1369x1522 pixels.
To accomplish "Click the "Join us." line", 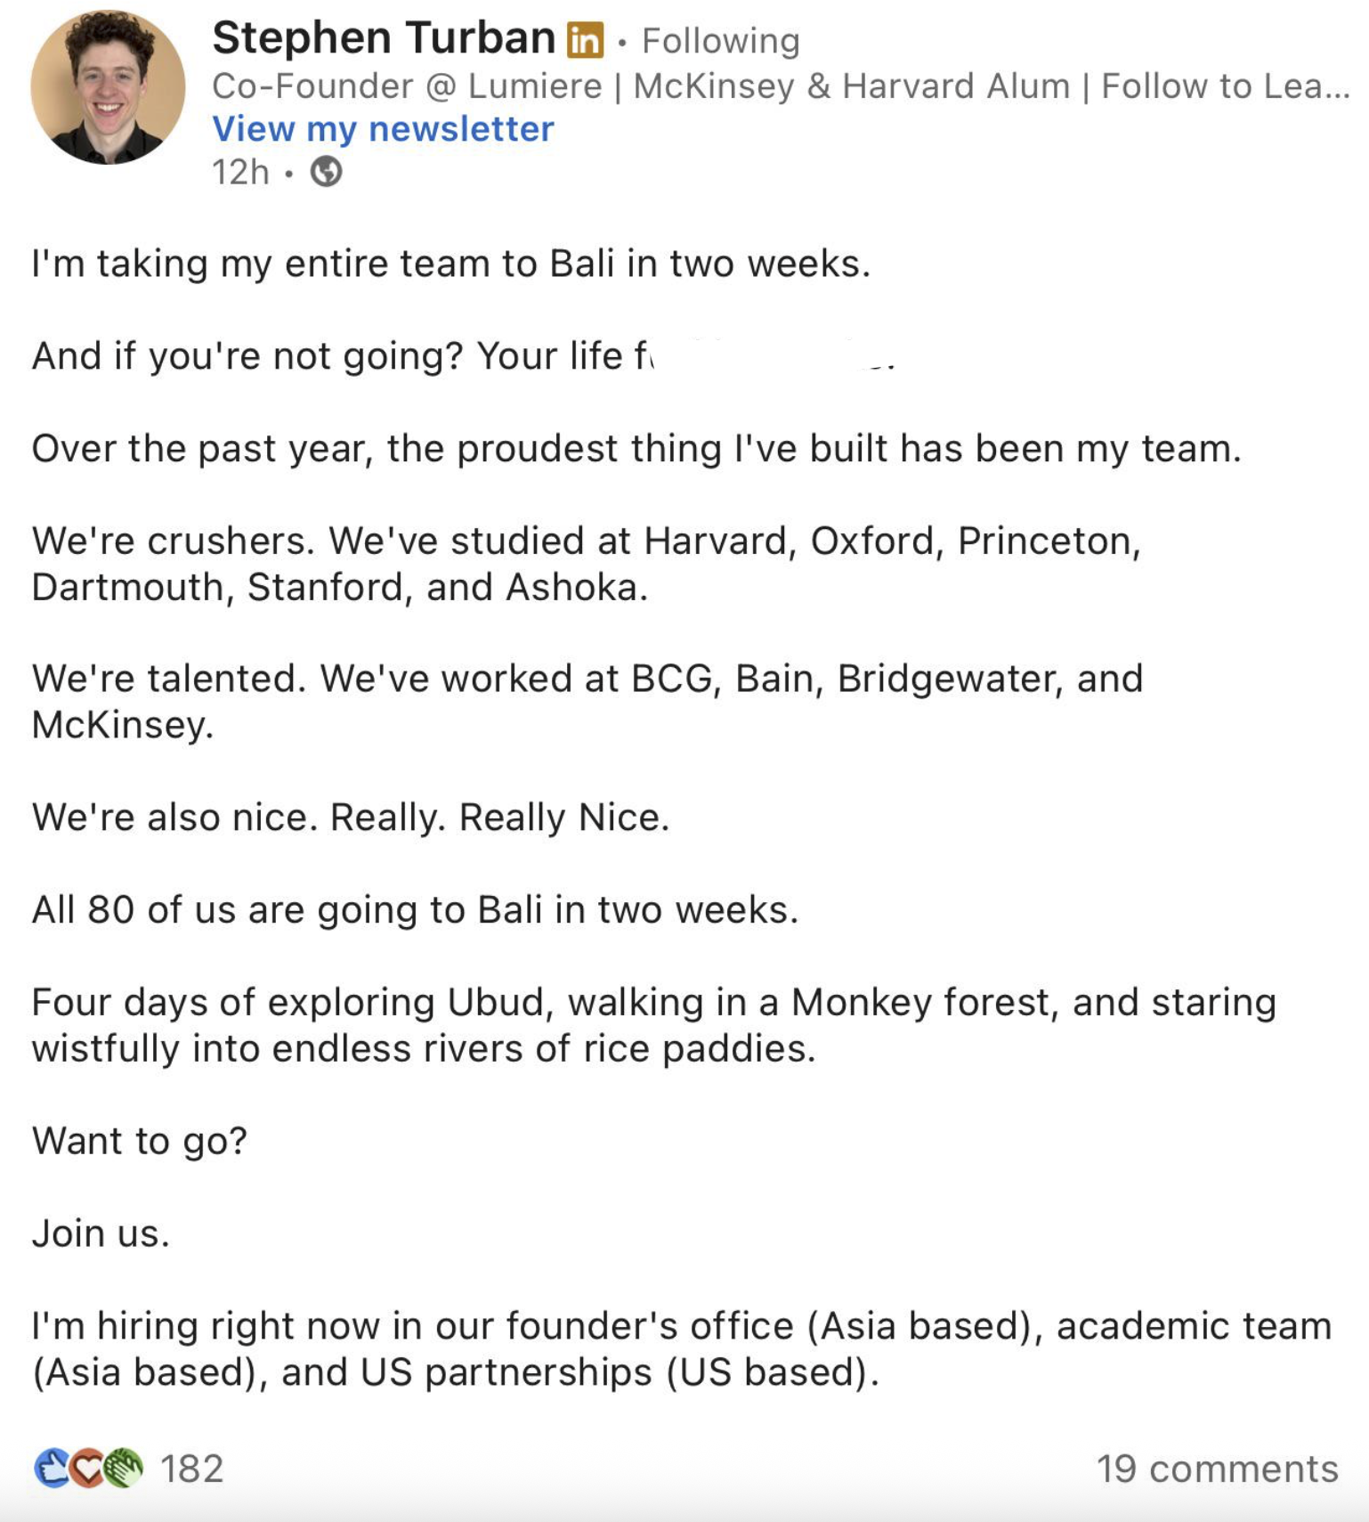I will (x=101, y=1233).
